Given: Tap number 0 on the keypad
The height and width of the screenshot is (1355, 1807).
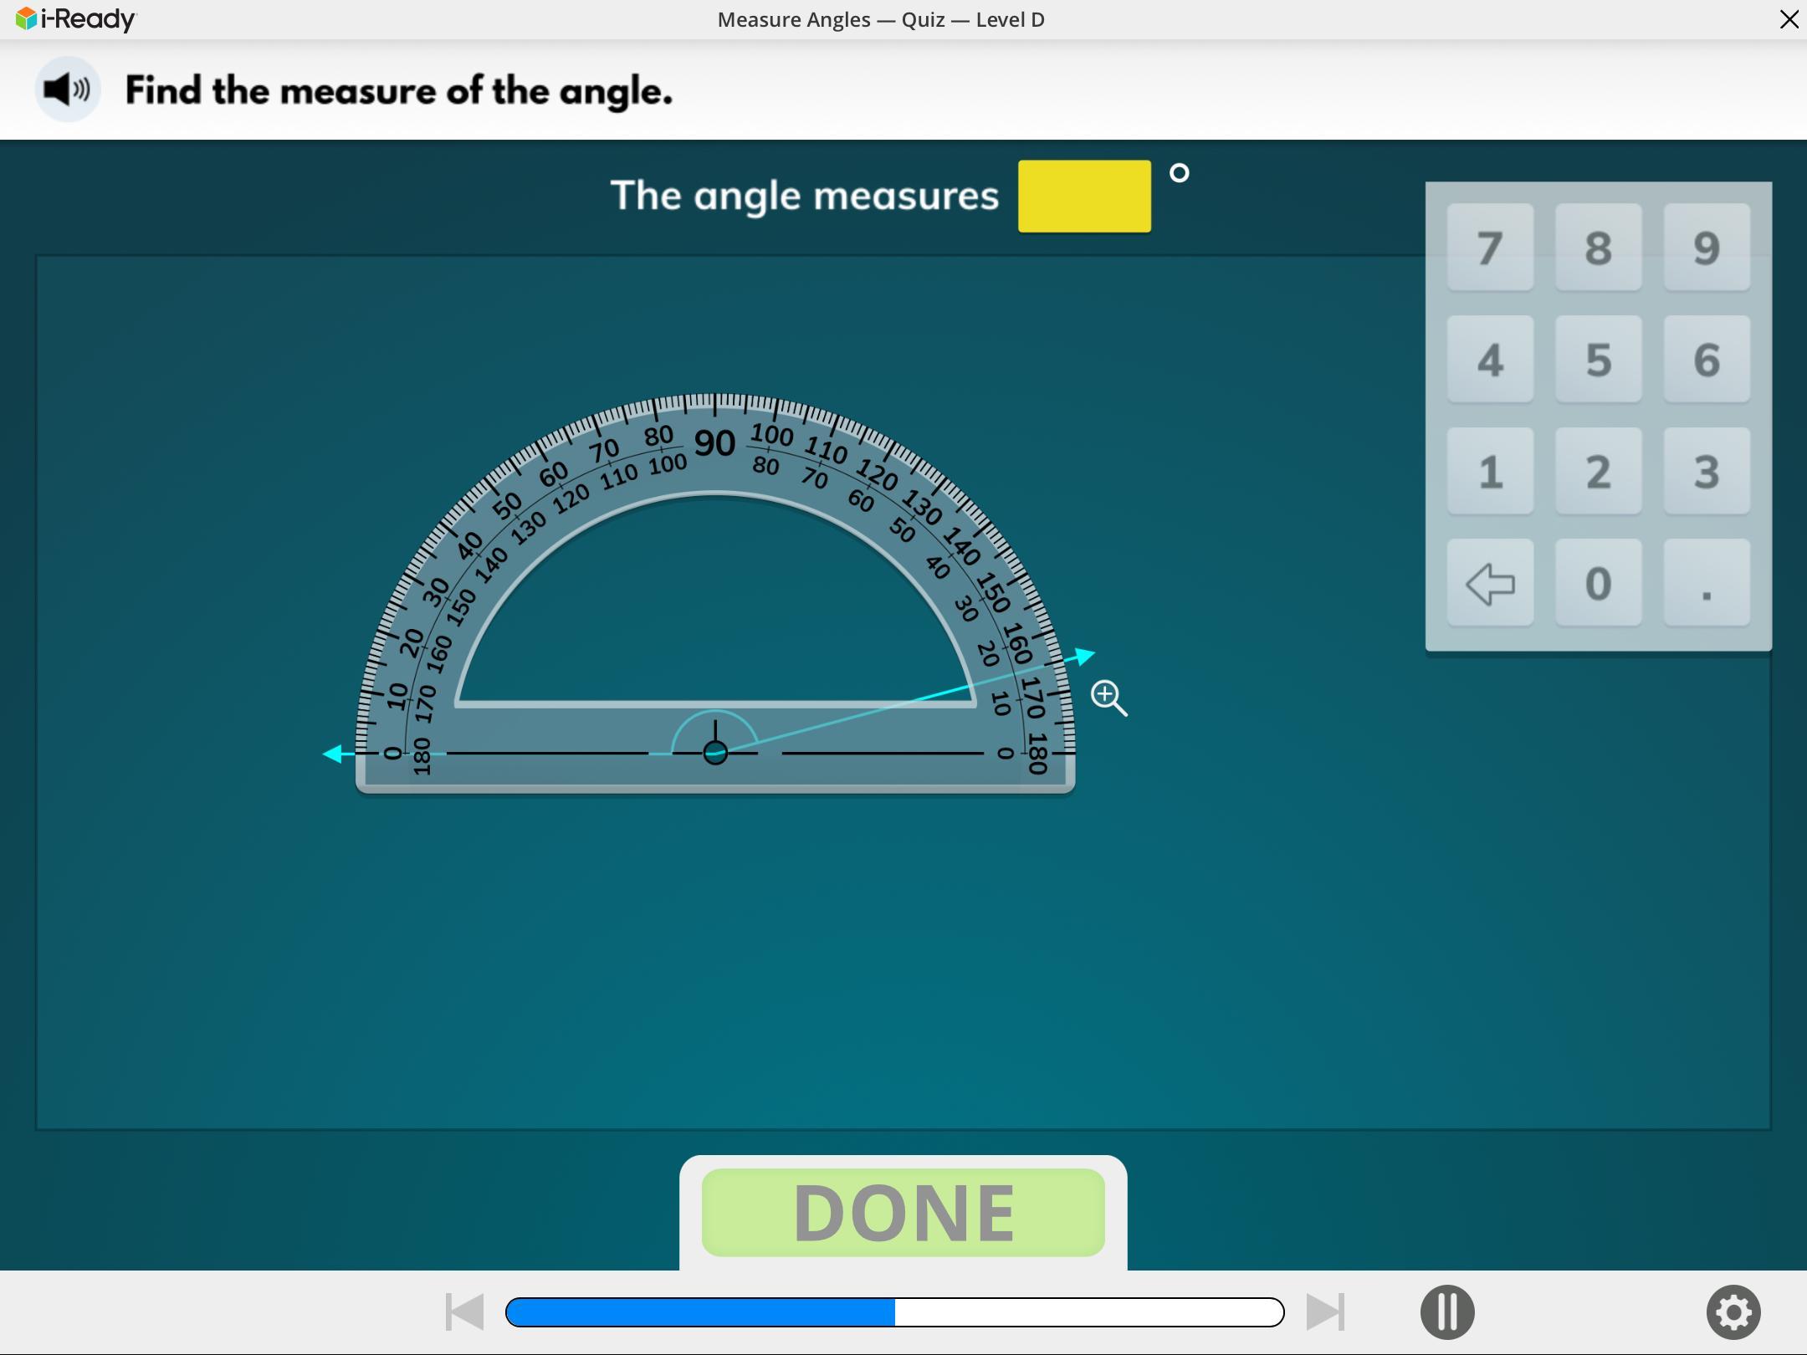Looking at the screenshot, I should click(x=1597, y=583).
